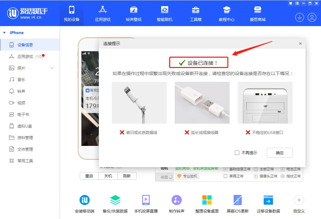Open the skin shirt icon in title bar

[291, 3]
